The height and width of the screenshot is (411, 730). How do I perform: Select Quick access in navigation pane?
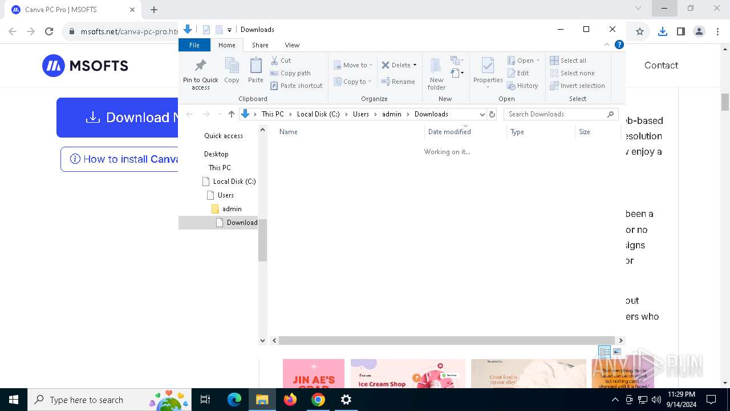pos(224,136)
